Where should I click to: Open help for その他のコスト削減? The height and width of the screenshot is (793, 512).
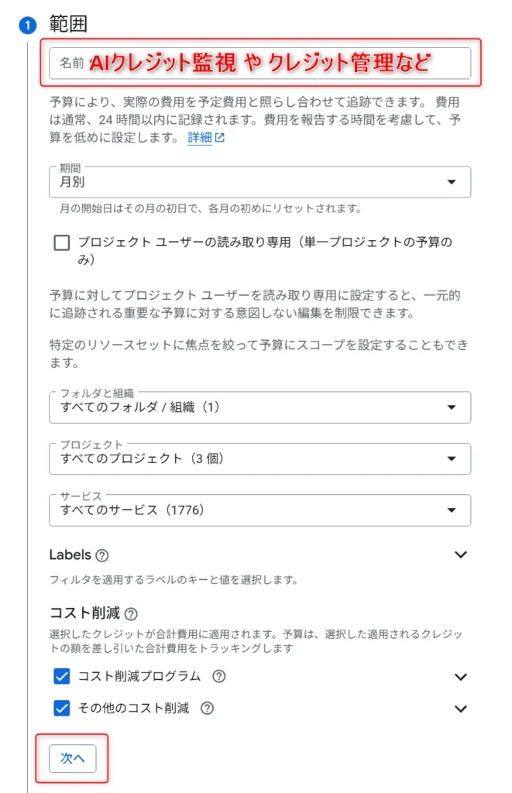coord(207,708)
